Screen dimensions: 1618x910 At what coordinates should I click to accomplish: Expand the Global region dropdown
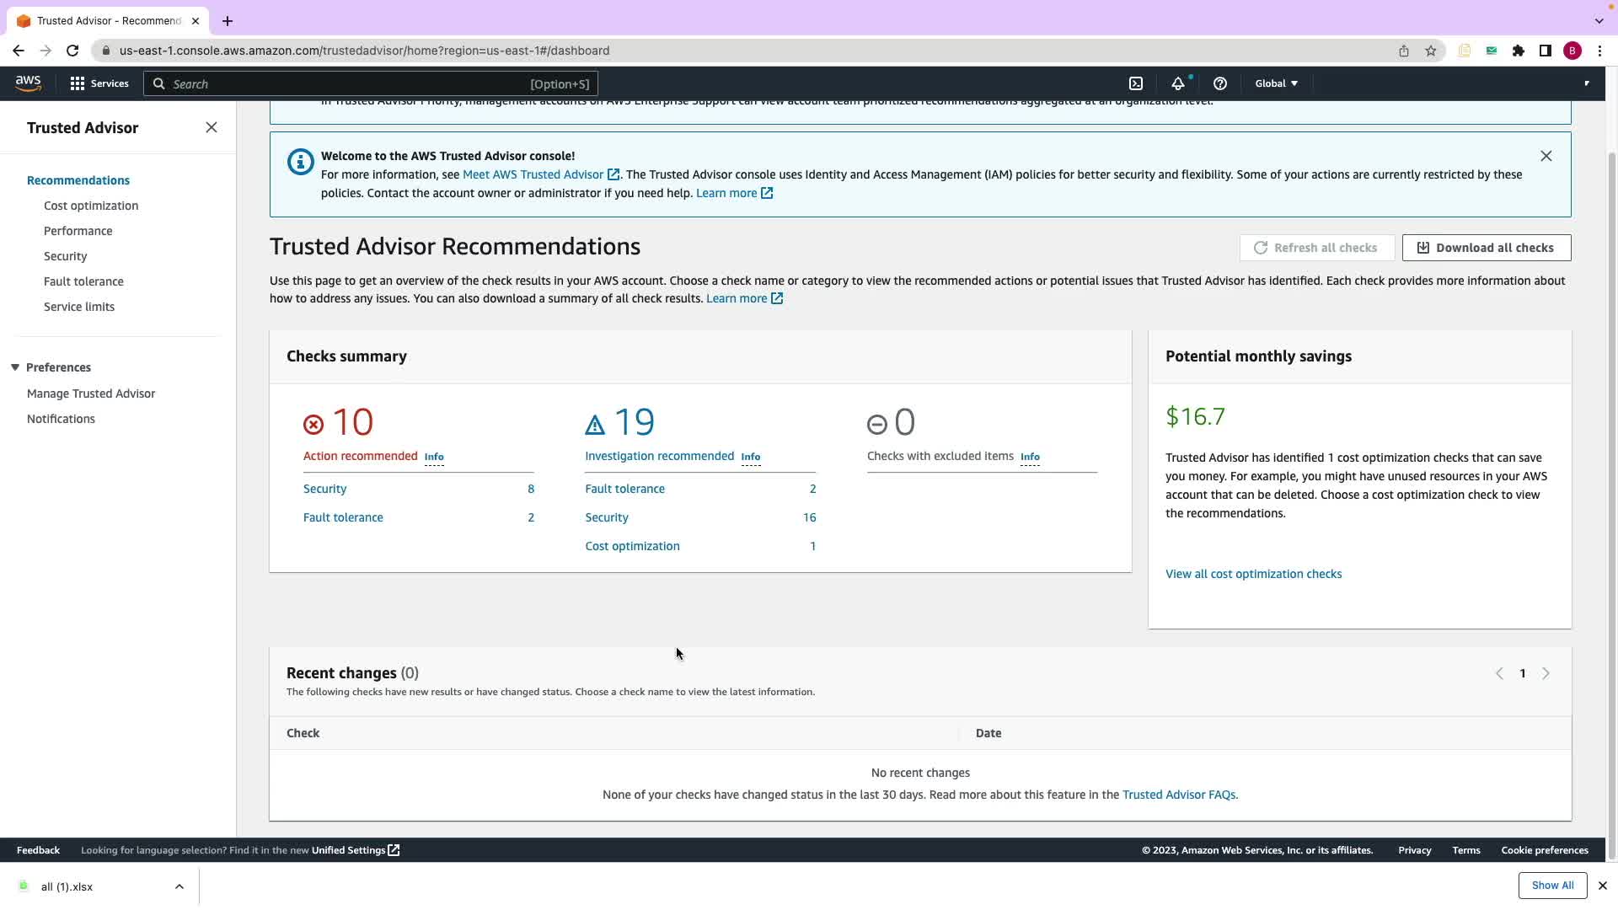pyautogui.click(x=1276, y=83)
